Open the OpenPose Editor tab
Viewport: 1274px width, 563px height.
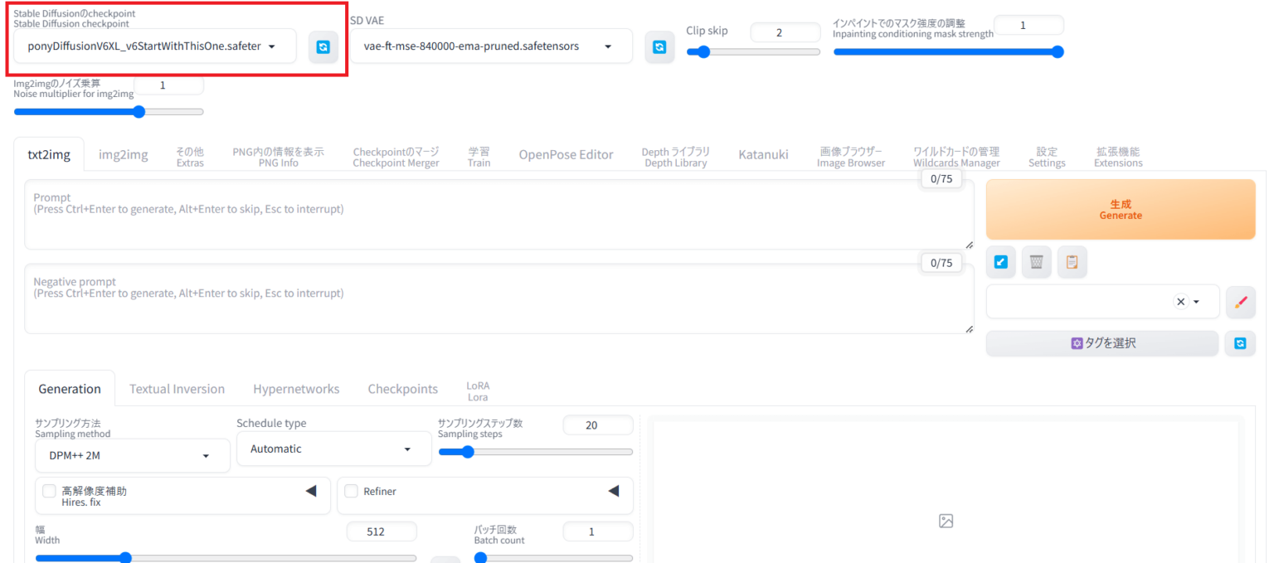coord(566,154)
